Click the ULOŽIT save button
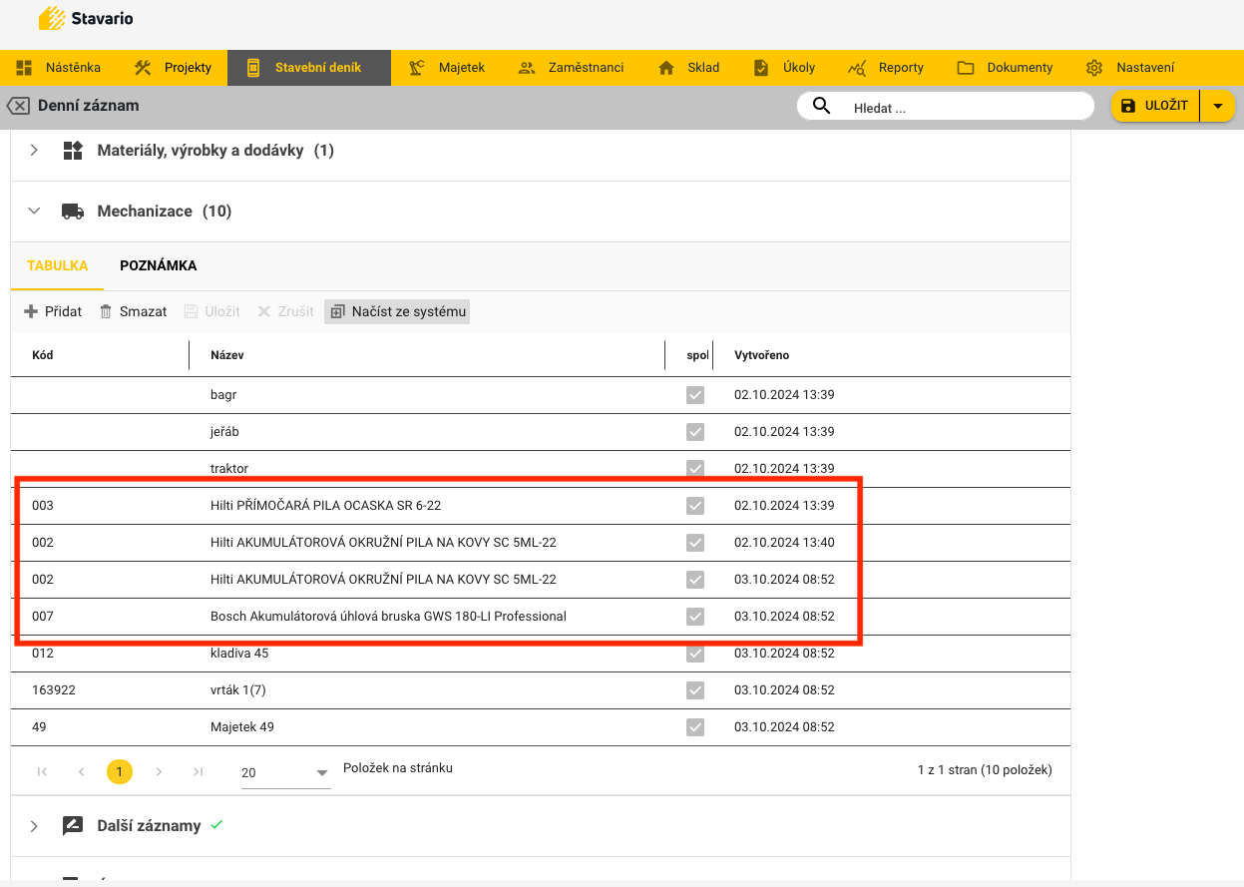This screenshot has width=1244, height=887. (1155, 106)
